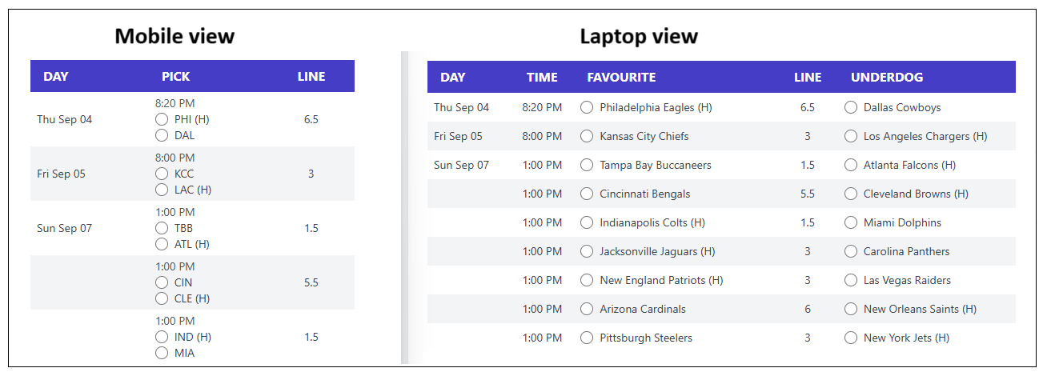Choose Kansas City Chiefs in laptop view
Screen dimensions: 1047x376
click(588, 136)
